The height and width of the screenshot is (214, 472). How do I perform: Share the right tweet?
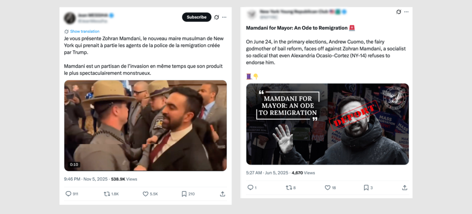pyautogui.click(x=405, y=188)
